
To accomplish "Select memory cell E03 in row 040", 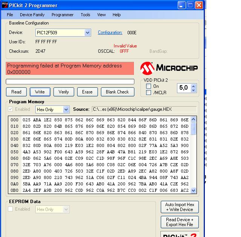I will (79, 145).
